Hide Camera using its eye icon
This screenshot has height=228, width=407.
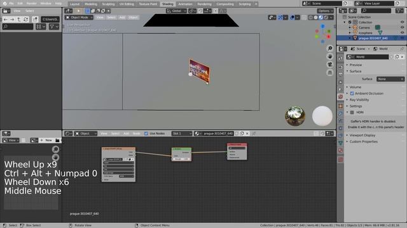[x=402, y=27]
